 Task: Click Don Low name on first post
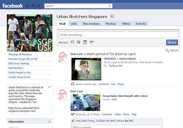77,54
